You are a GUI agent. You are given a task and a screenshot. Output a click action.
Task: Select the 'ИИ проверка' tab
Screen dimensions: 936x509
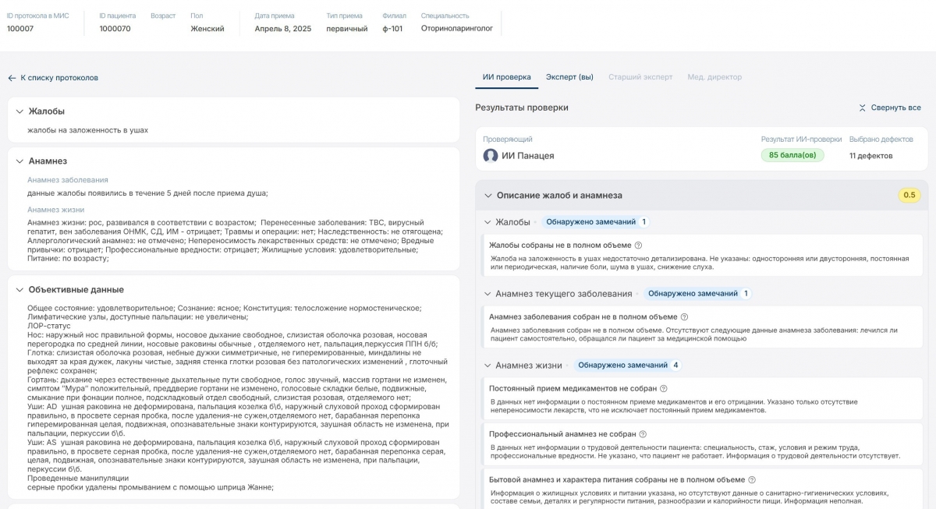(506, 77)
